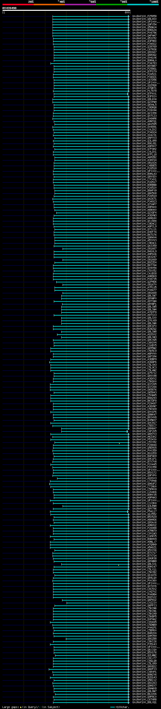The width and height of the screenshot is (161, 709).
Task: Click the yellow Large gaps legend triangle
Action: (21, 707)
